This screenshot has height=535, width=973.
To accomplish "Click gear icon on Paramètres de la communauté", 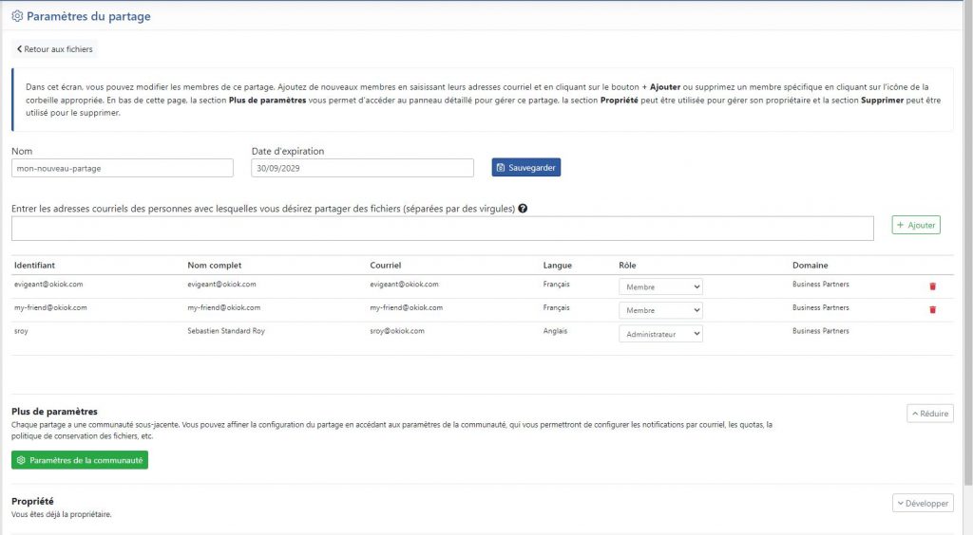I will 21,460.
